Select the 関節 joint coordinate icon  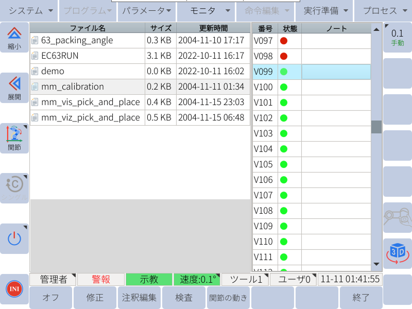(x=14, y=138)
